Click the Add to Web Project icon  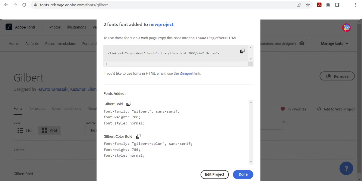tap(319, 109)
